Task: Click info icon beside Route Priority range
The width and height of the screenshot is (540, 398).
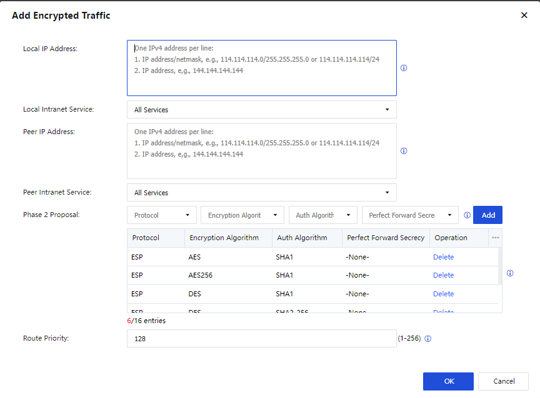Action: click(x=428, y=339)
